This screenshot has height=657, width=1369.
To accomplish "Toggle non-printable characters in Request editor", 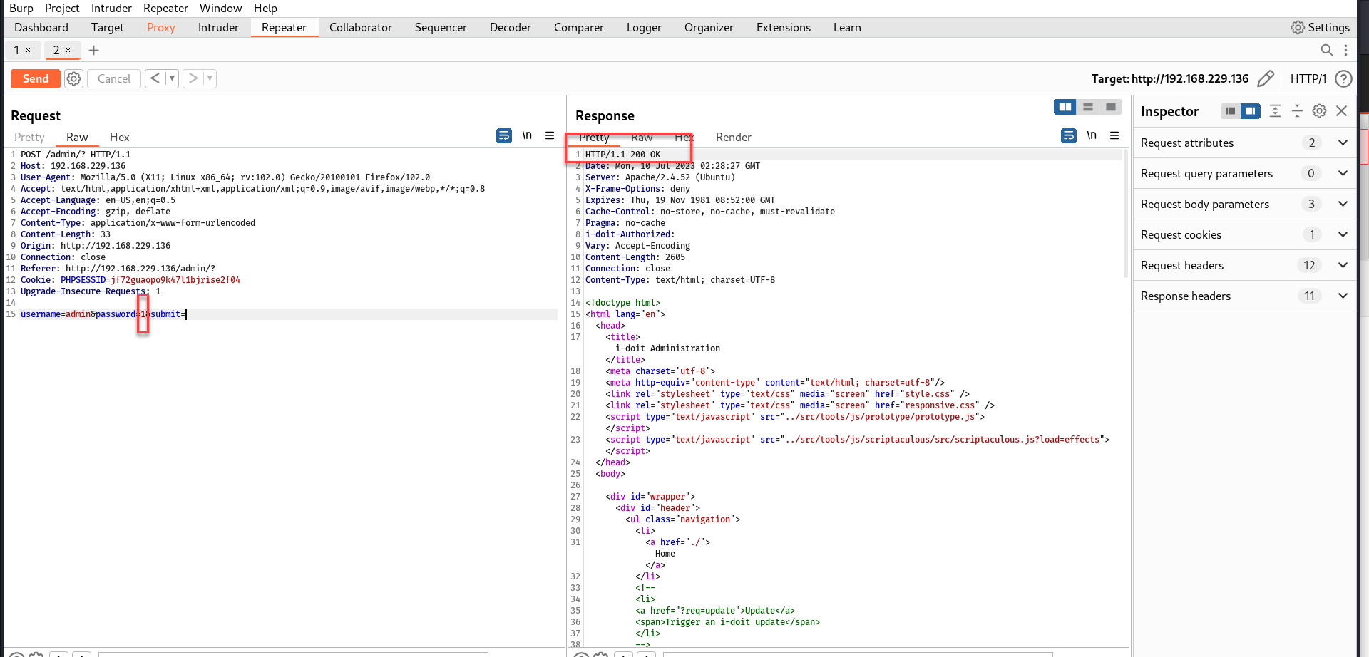I will pyautogui.click(x=527, y=135).
